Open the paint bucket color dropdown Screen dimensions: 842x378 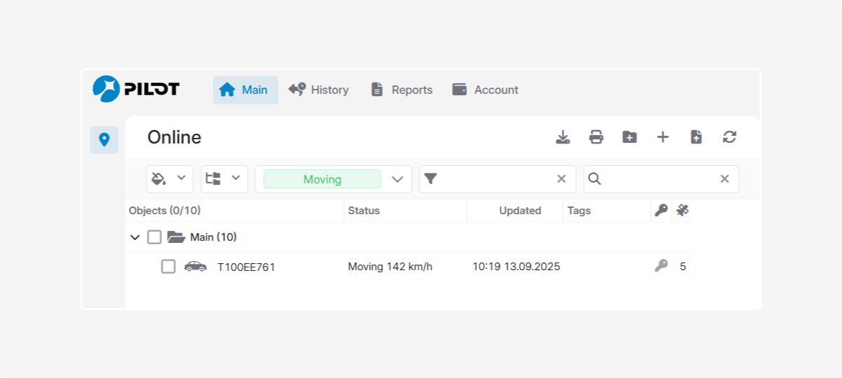169,179
